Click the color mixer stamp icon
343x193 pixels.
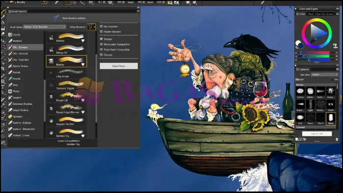click(335, 46)
